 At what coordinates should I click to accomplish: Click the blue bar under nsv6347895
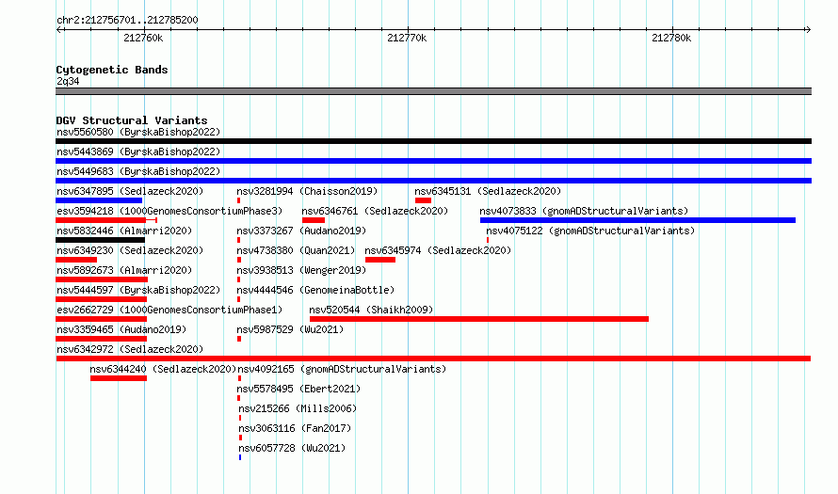tap(99, 200)
